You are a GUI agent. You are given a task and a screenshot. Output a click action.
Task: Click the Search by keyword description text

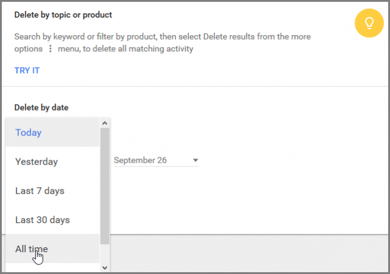163,43
